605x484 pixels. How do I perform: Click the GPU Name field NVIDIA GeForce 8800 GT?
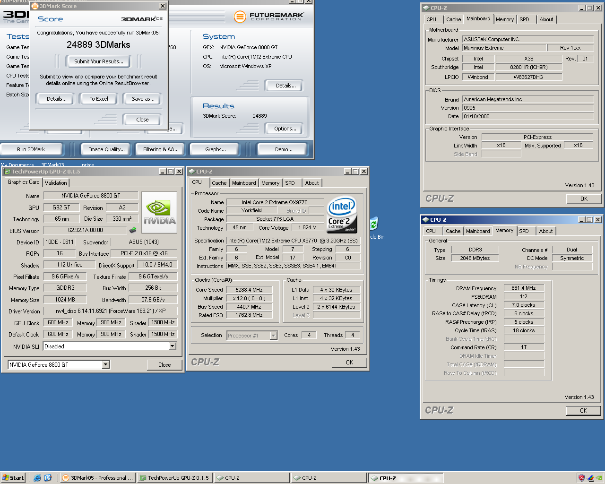tap(91, 196)
